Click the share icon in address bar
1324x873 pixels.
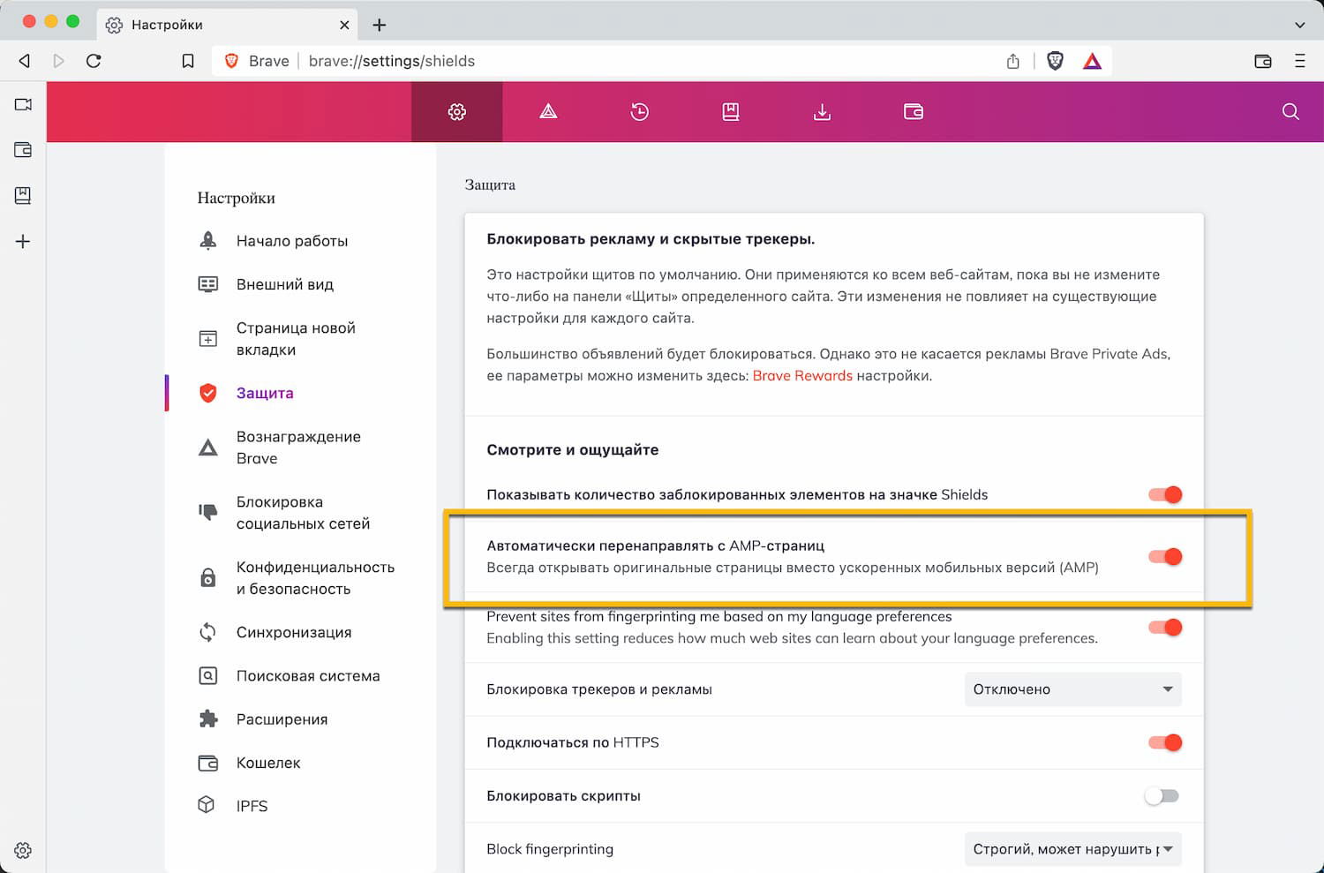1013,61
